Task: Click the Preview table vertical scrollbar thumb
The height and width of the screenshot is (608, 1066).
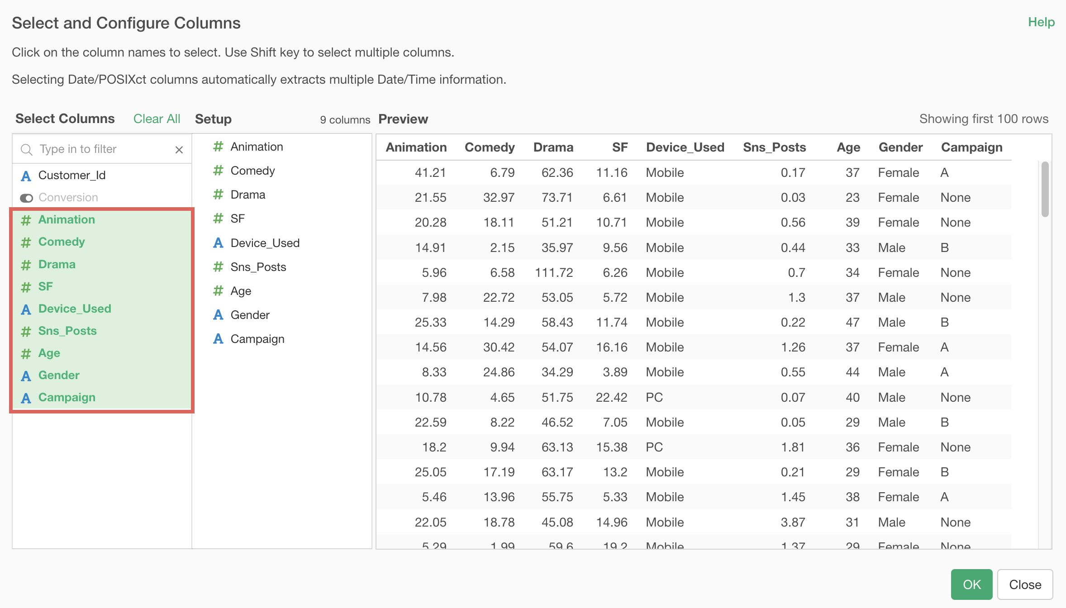Action: (x=1045, y=189)
